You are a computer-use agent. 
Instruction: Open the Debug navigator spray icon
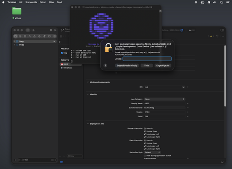(44, 36)
